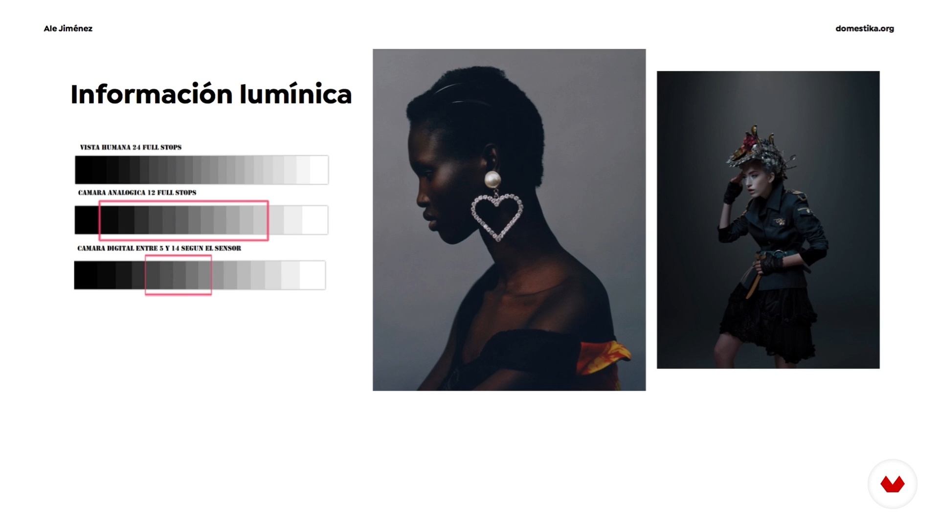The width and height of the screenshot is (939, 528).
Task: Click the red Domestika logo badge
Action: click(893, 484)
